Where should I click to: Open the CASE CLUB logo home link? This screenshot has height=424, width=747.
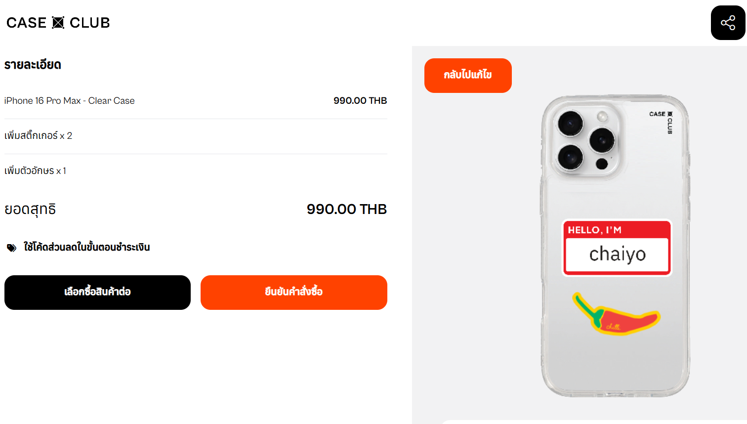tap(58, 23)
